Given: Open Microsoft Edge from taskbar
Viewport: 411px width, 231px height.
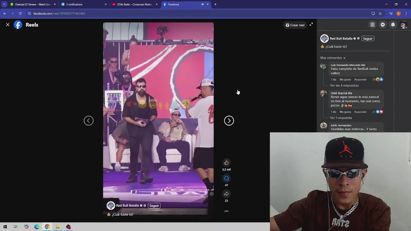Looking at the screenshot, I should click(x=37, y=227).
